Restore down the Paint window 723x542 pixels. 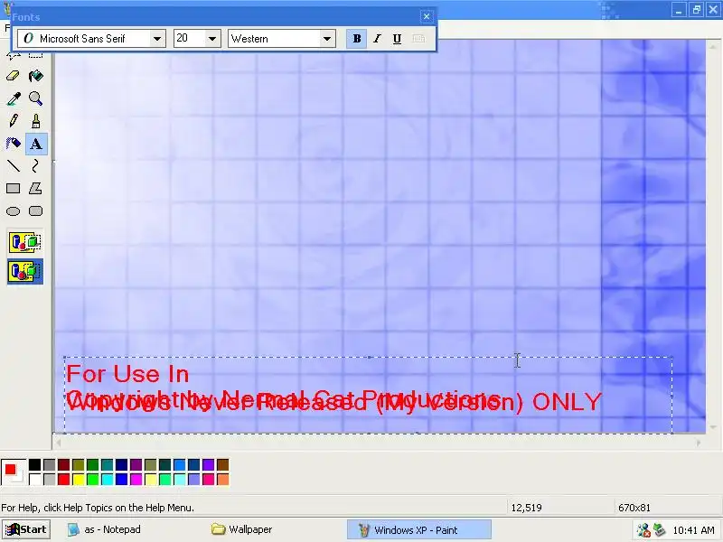click(696, 10)
